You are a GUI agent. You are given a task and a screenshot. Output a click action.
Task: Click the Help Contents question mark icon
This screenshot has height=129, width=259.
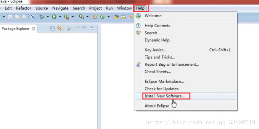click(138, 26)
